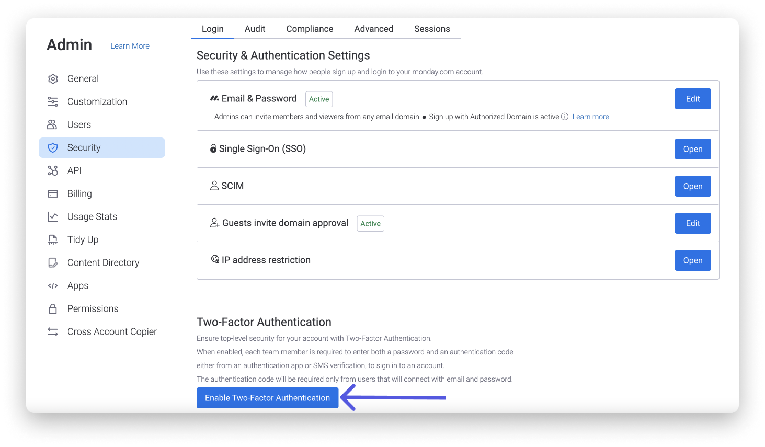Open the General settings gear icon
Image resolution: width=765 pixels, height=447 pixels.
(53, 78)
